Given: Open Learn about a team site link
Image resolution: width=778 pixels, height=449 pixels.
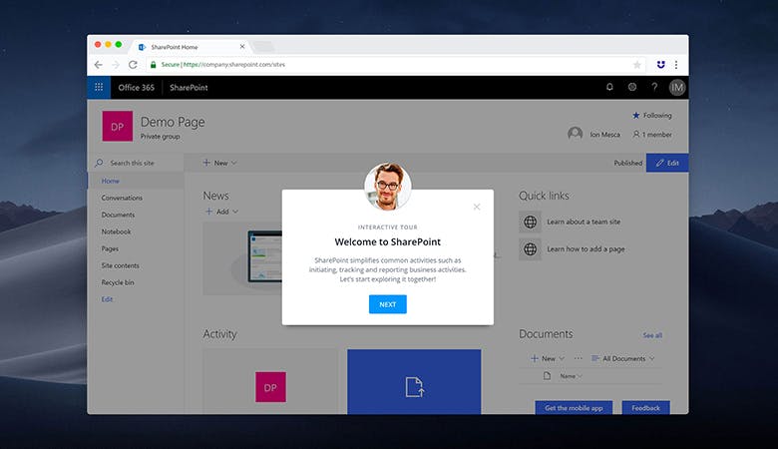Looking at the screenshot, I should point(583,222).
